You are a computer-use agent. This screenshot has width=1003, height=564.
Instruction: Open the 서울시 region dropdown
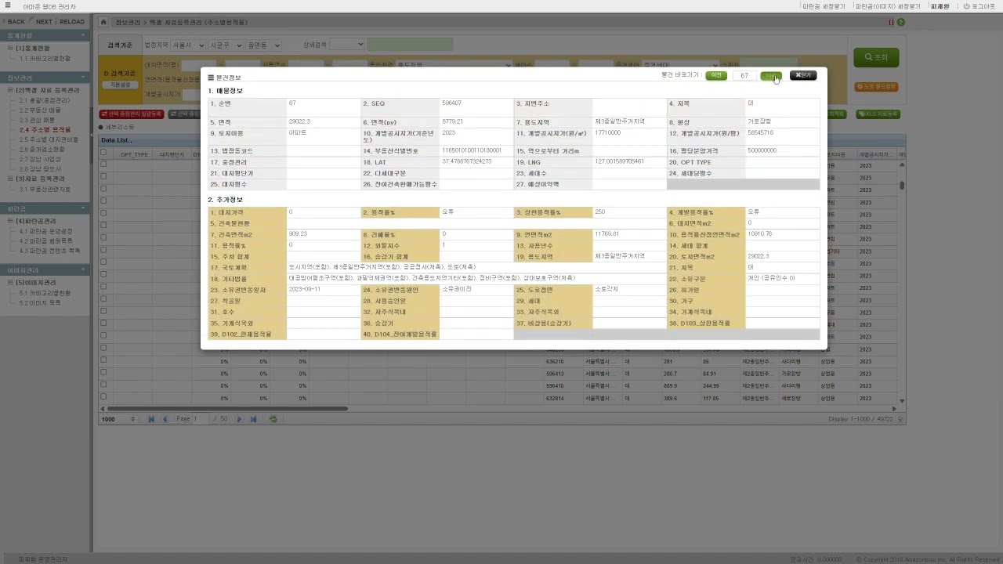(x=187, y=45)
